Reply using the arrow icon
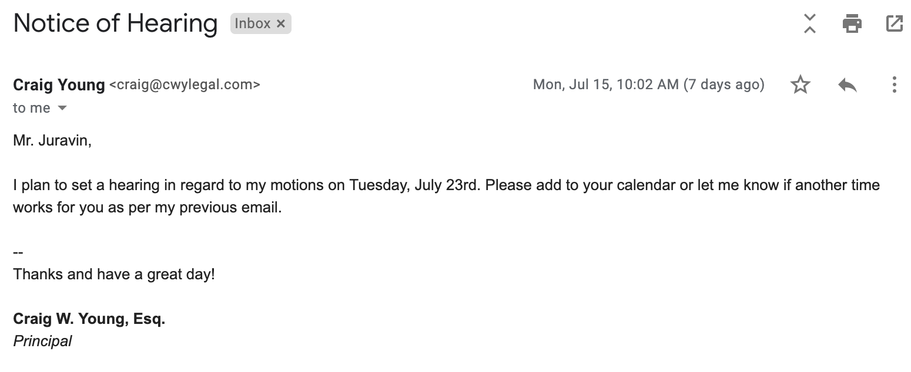This screenshot has height=372, width=911. click(847, 85)
